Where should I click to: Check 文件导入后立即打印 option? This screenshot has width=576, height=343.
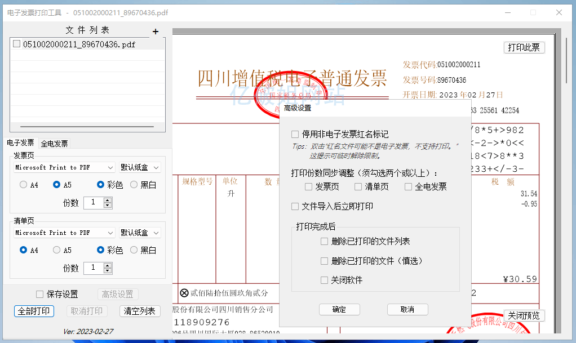295,206
